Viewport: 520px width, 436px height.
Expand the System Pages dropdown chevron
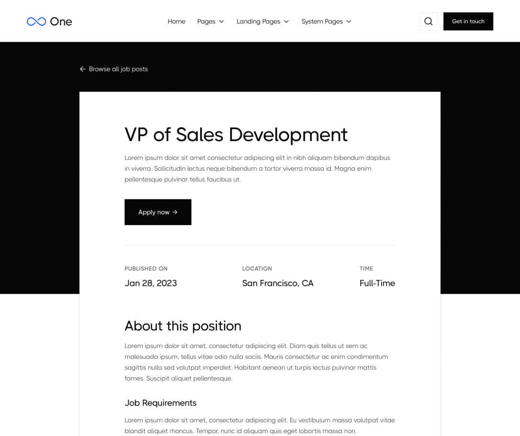[x=349, y=22]
